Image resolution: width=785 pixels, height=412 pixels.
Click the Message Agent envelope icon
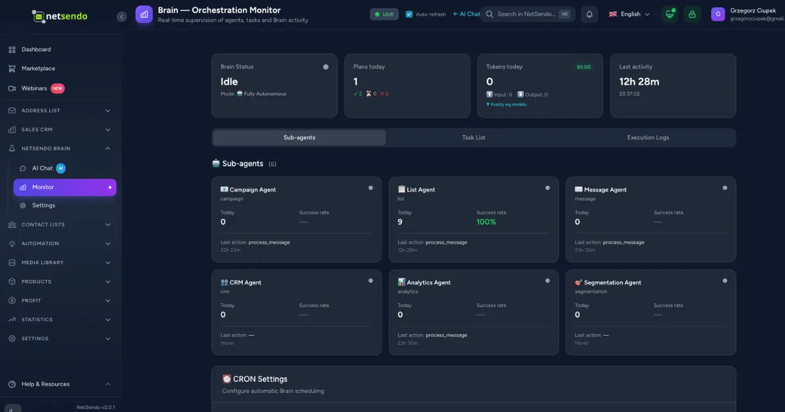579,190
